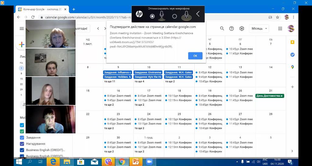
Task: Open День Достоинства event on Nov 21
Action: pos(270,96)
